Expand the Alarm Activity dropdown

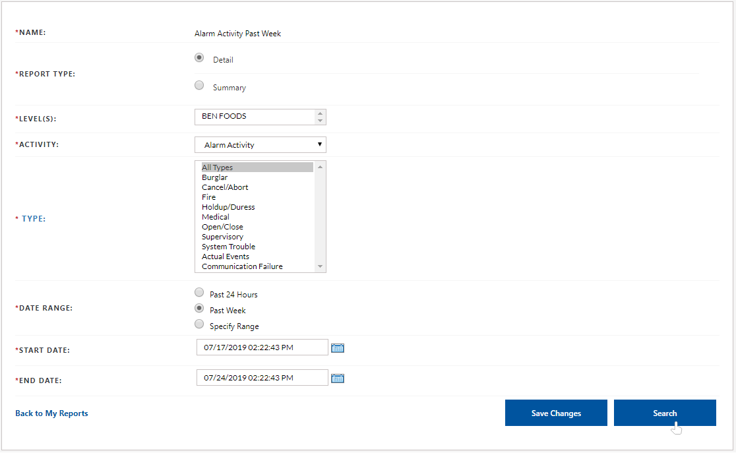click(x=260, y=145)
